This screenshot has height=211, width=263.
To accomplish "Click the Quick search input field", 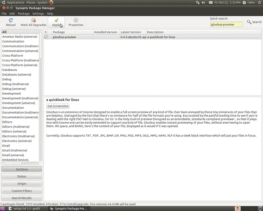I will coord(226,25).
